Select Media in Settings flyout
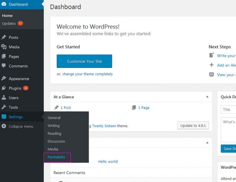 (x=53, y=149)
